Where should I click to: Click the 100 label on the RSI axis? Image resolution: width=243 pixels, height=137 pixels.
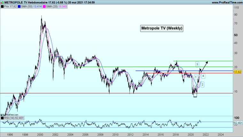237,118
